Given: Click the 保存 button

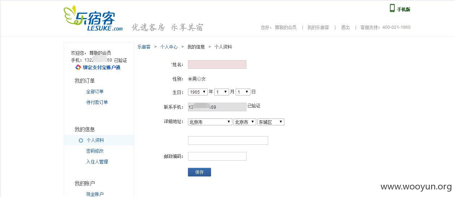Looking at the screenshot, I should (x=199, y=172).
